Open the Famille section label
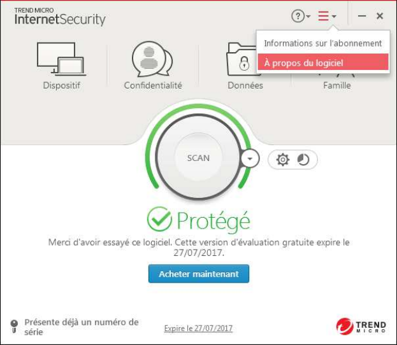The height and width of the screenshot is (345, 397). (336, 85)
